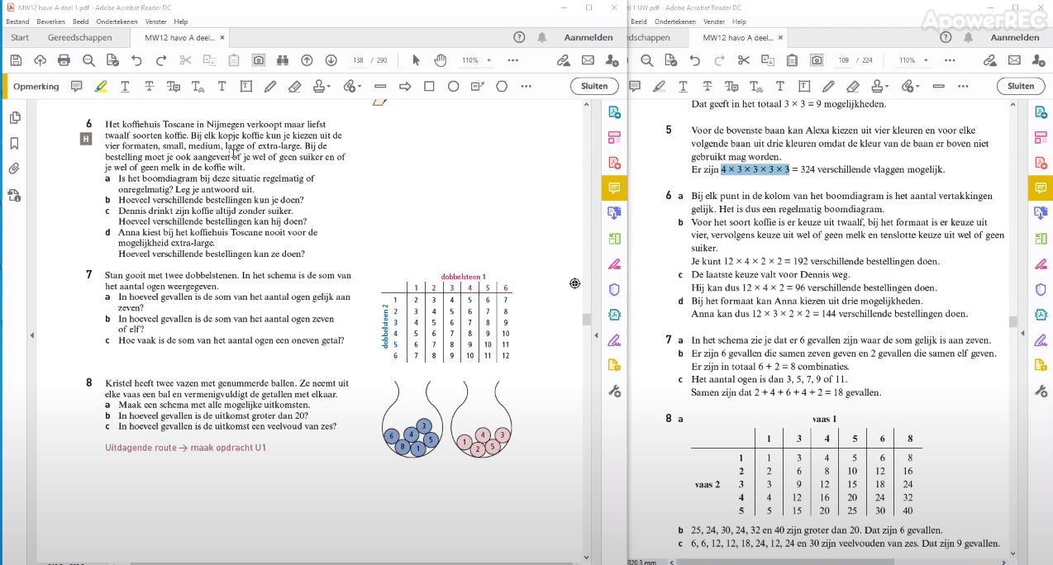Close the MW12 havo A deel tab, left window
Image resolution: width=1053 pixels, height=565 pixels.
point(222,37)
